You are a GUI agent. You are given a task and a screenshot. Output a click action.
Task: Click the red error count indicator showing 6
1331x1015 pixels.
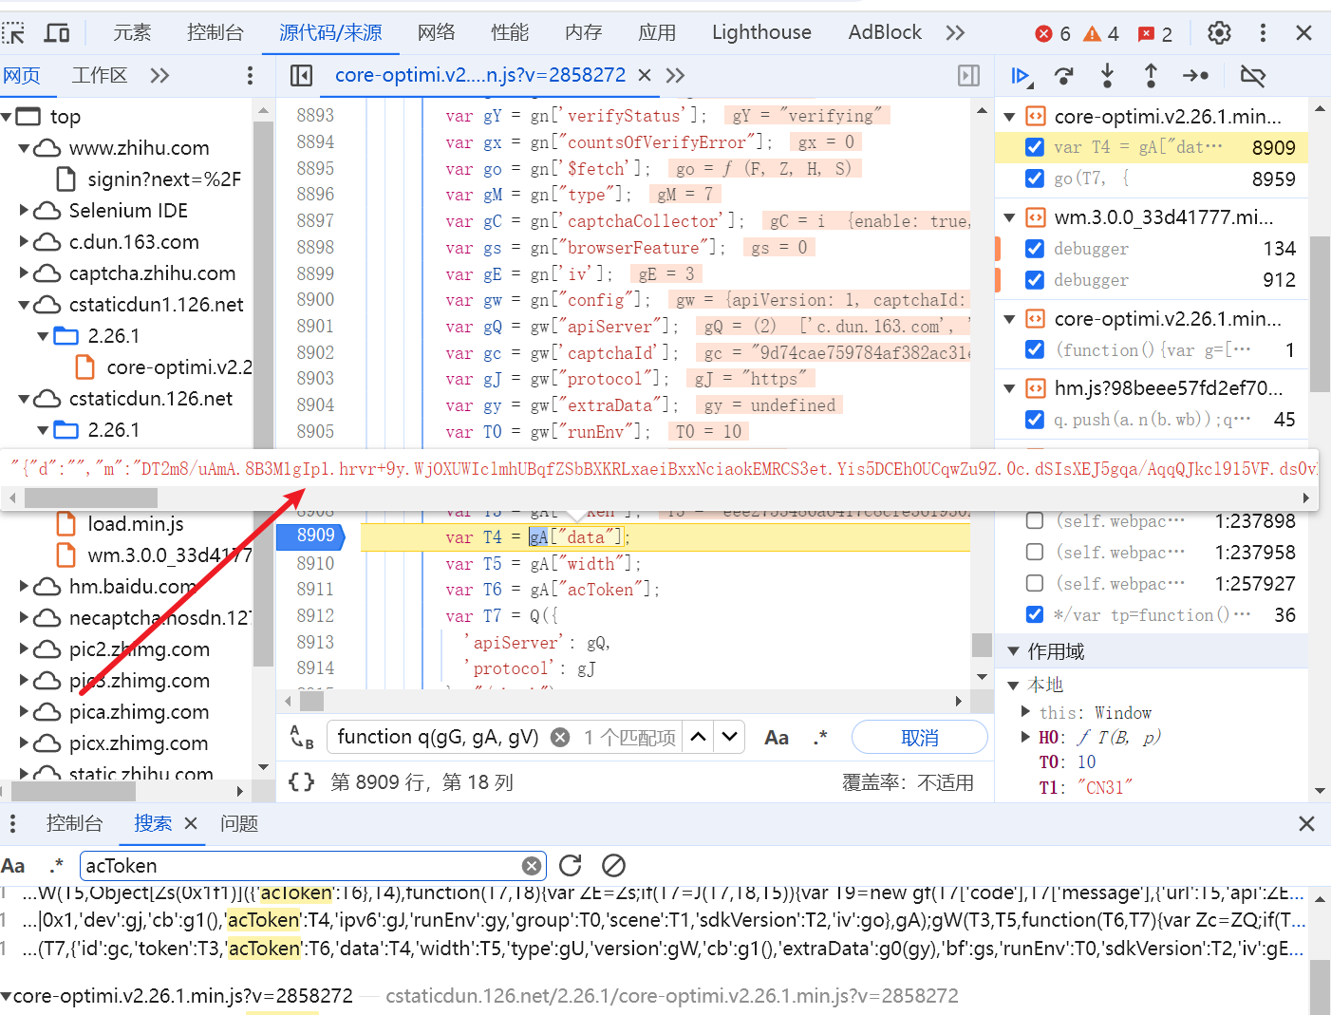pyautogui.click(x=1053, y=34)
